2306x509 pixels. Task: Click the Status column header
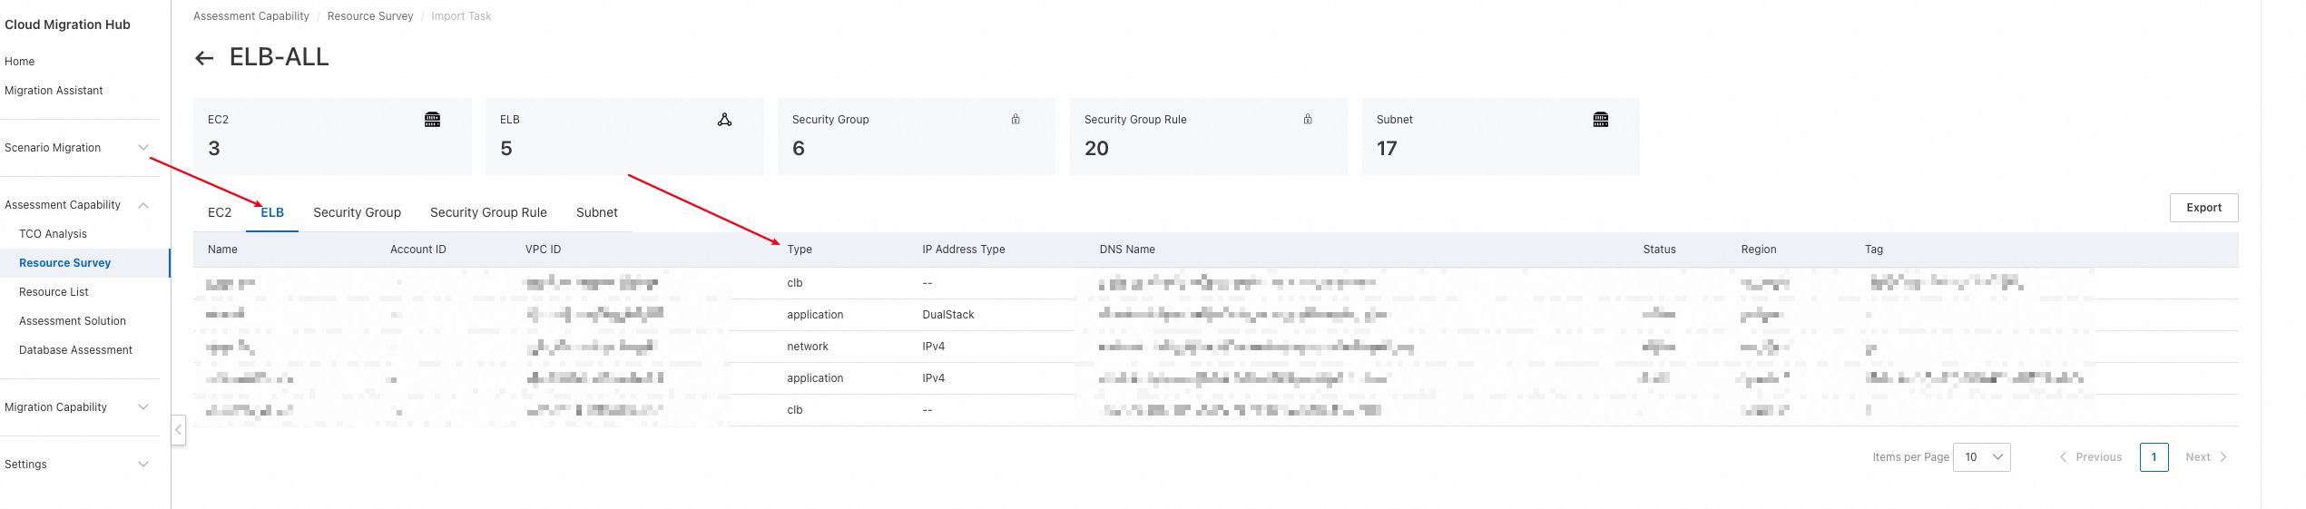[x=1660, y=250]
